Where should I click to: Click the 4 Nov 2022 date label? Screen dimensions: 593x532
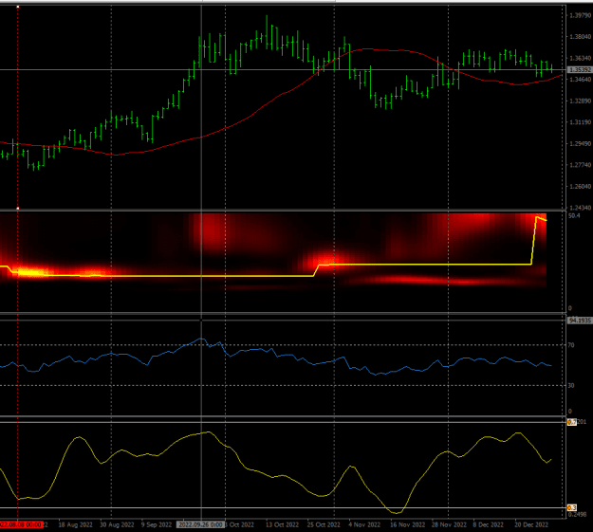(364, 524)
